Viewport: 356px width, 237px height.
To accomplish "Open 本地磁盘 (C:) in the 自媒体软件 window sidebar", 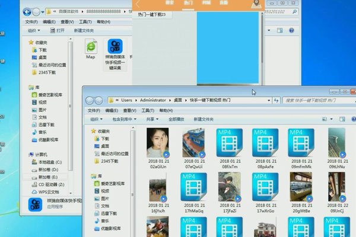I will click(x=47, y=162).
